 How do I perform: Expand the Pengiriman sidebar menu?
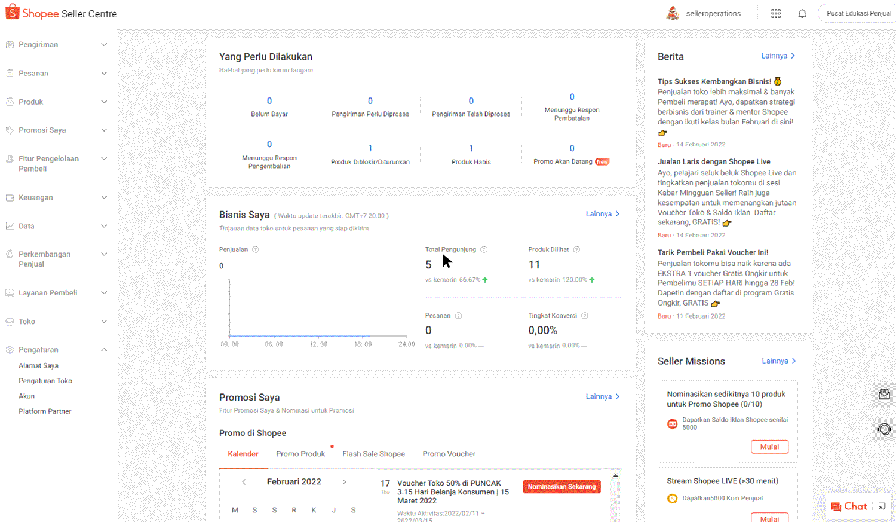point(56,45)
